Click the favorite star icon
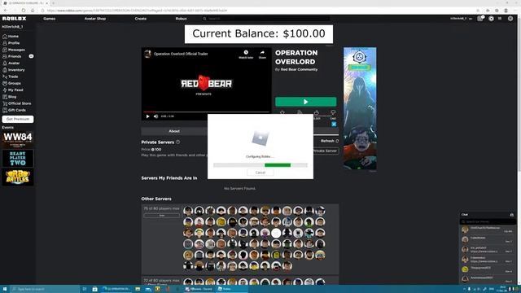Screen dimensions: 521x293 coord(282,112)
